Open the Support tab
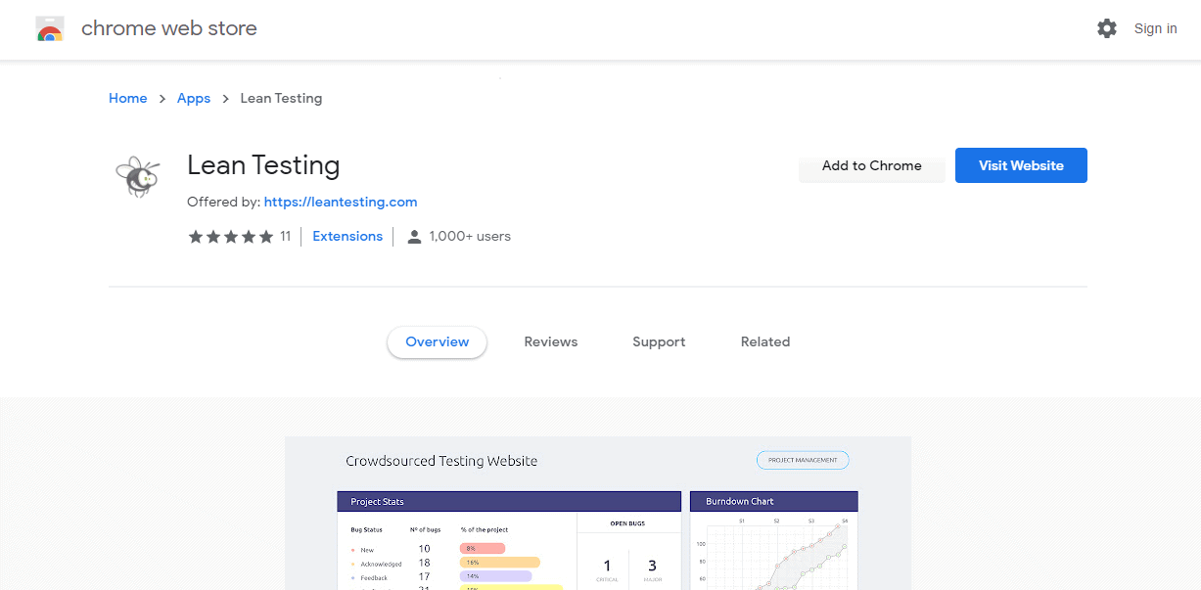 pyautogui.click(x=659, y=342)
